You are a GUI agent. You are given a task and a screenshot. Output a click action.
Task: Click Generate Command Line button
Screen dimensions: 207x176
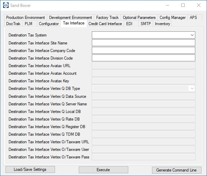(x=177, y=170)
